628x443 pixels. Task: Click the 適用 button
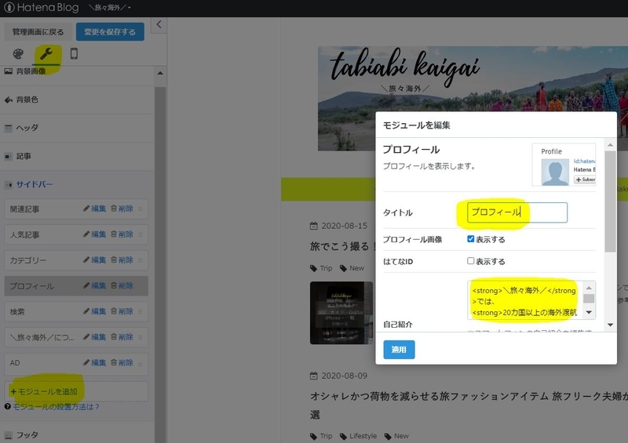coord(399,350)
